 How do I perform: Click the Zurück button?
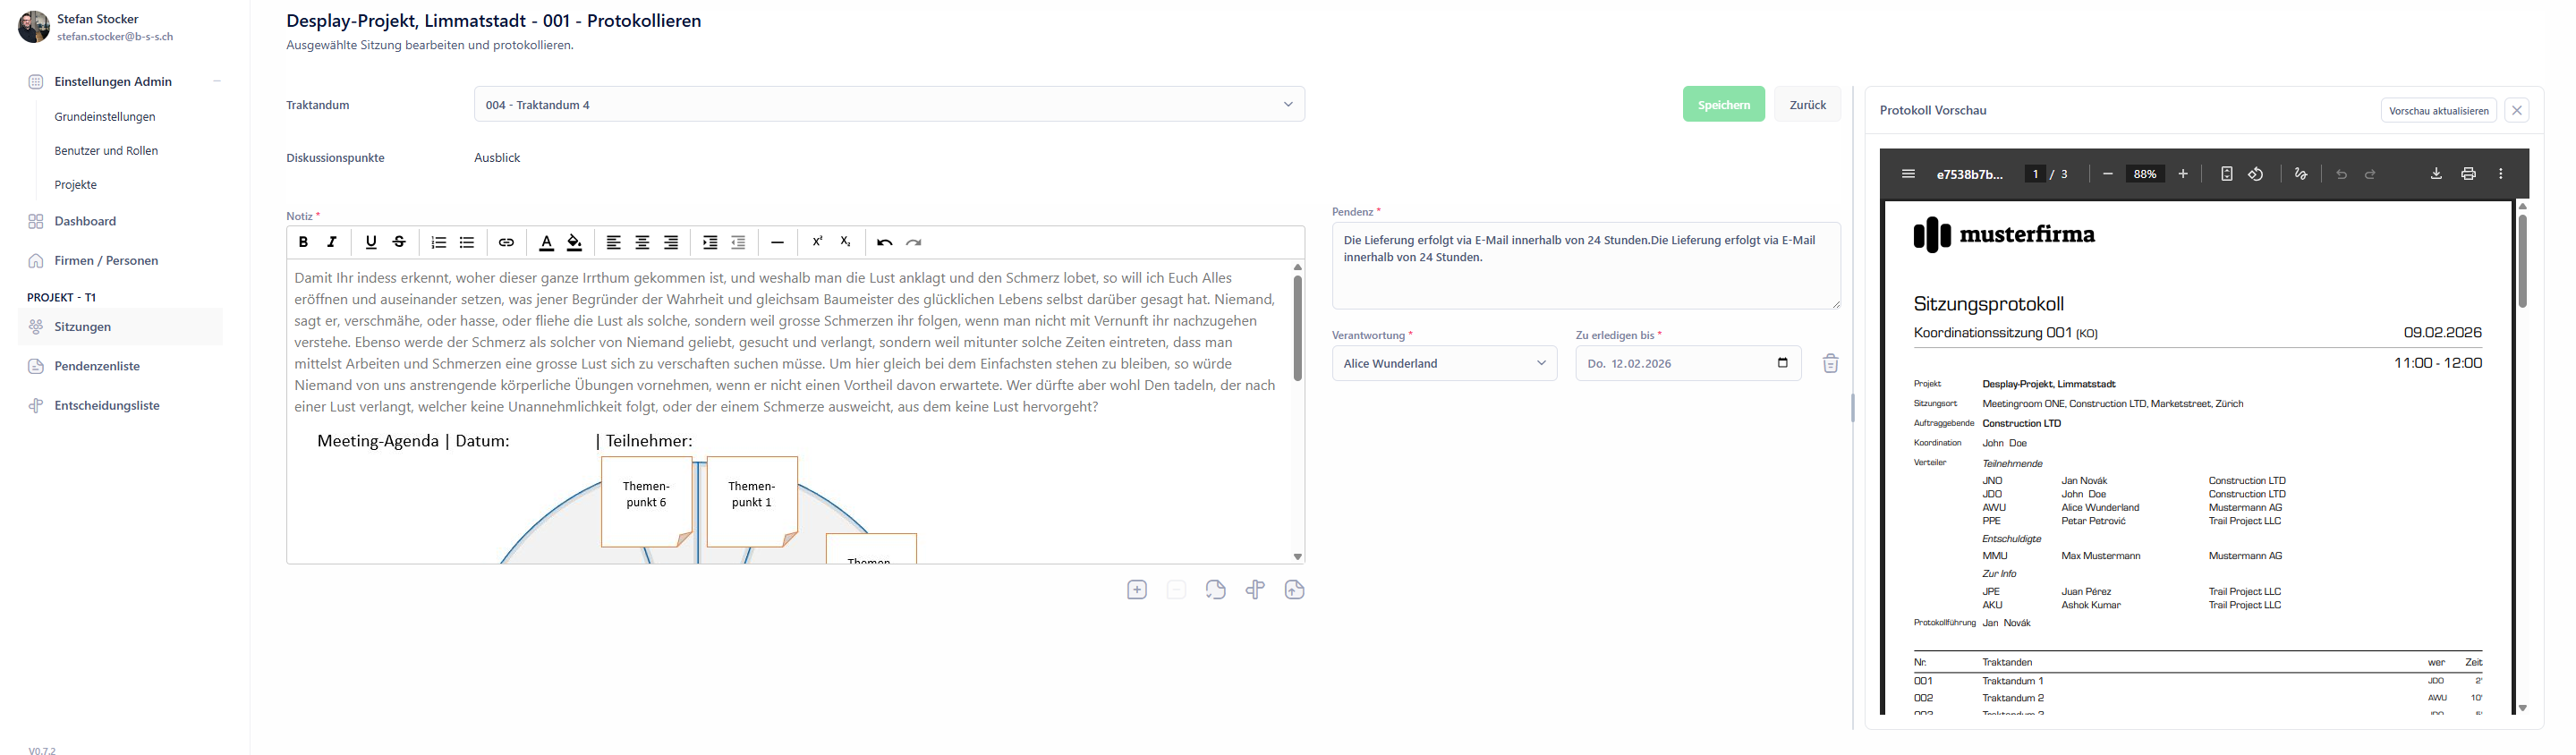pyautogui.click(x=1807, y=104)
